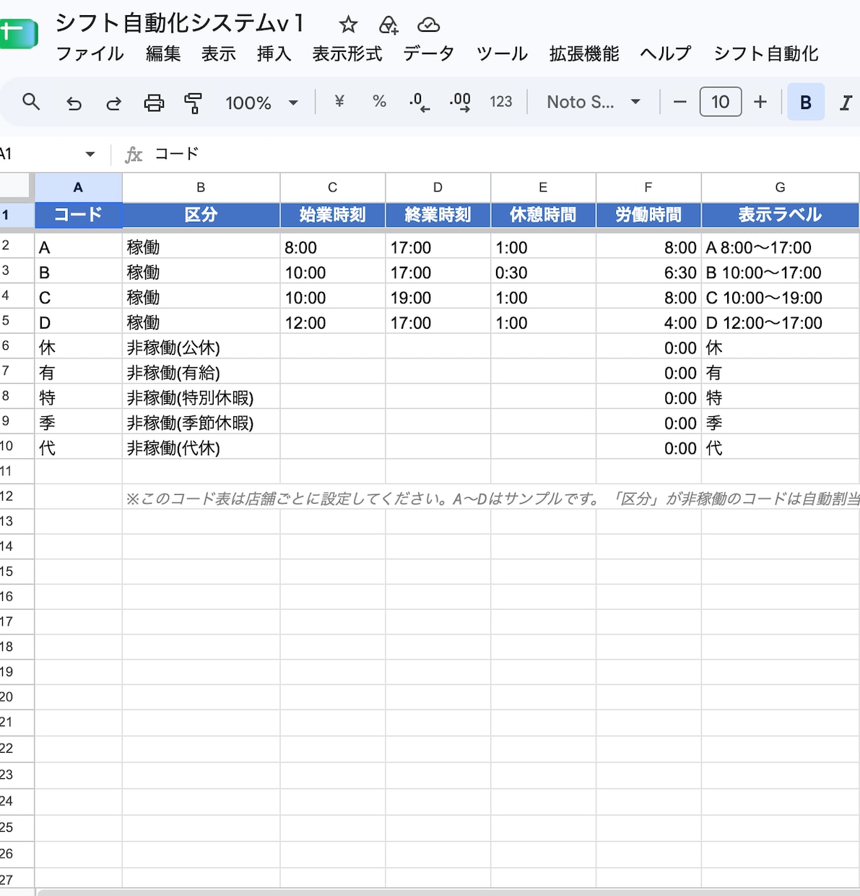The width and height of the screenshot is (860, 896).
Task: Select cell with 非稼働(公休)
Action: 201,348
